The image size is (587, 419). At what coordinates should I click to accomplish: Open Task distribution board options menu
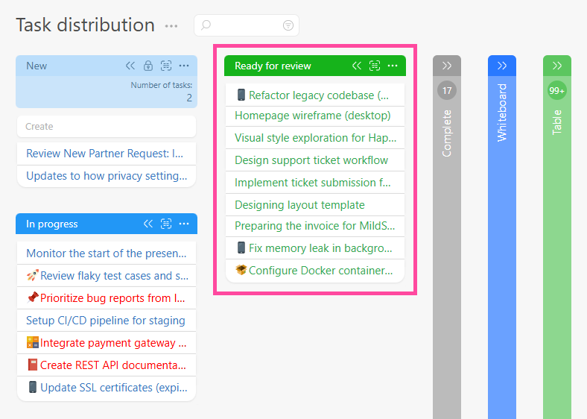171,26
